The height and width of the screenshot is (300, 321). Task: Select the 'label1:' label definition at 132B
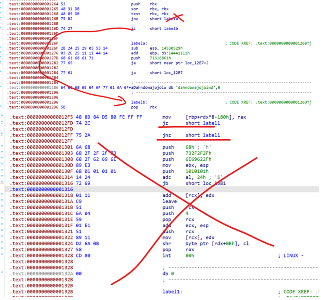point(172,292)
